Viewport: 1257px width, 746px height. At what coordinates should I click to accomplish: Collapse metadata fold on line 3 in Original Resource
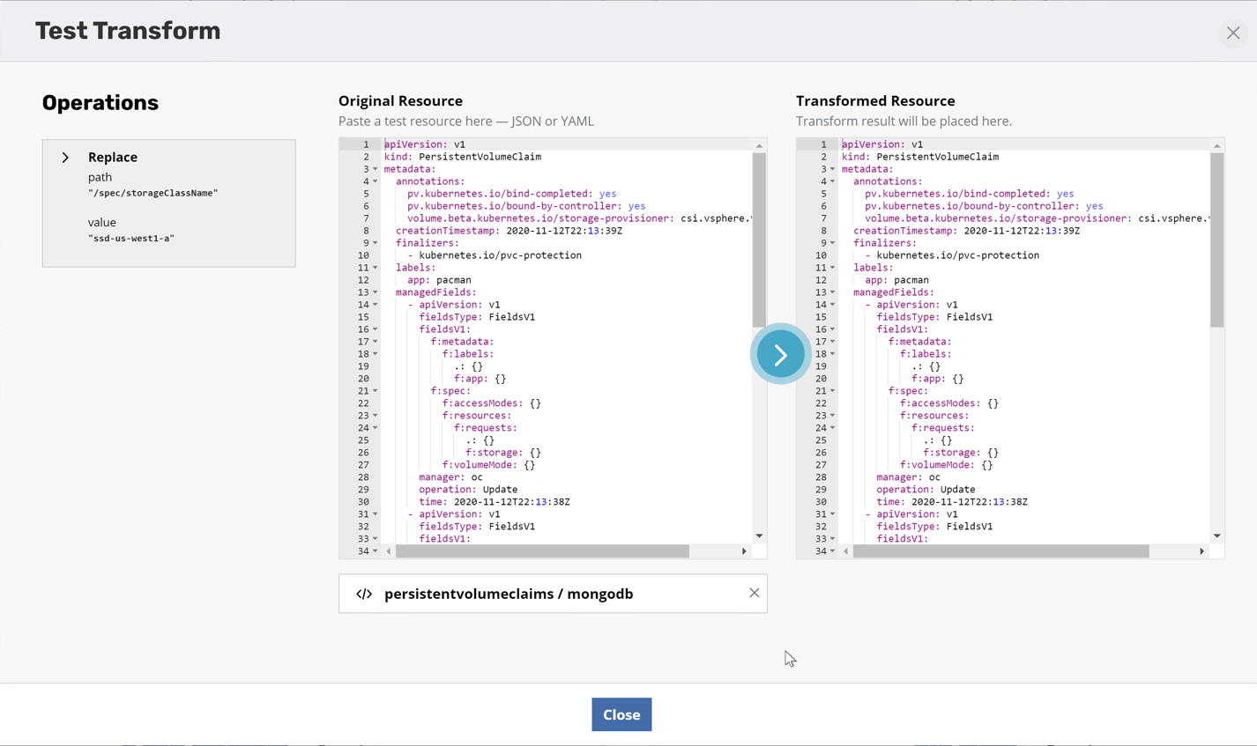point(375,169)
